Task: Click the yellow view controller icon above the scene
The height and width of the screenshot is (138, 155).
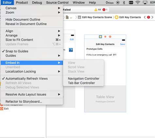Action: click(100, 37)
